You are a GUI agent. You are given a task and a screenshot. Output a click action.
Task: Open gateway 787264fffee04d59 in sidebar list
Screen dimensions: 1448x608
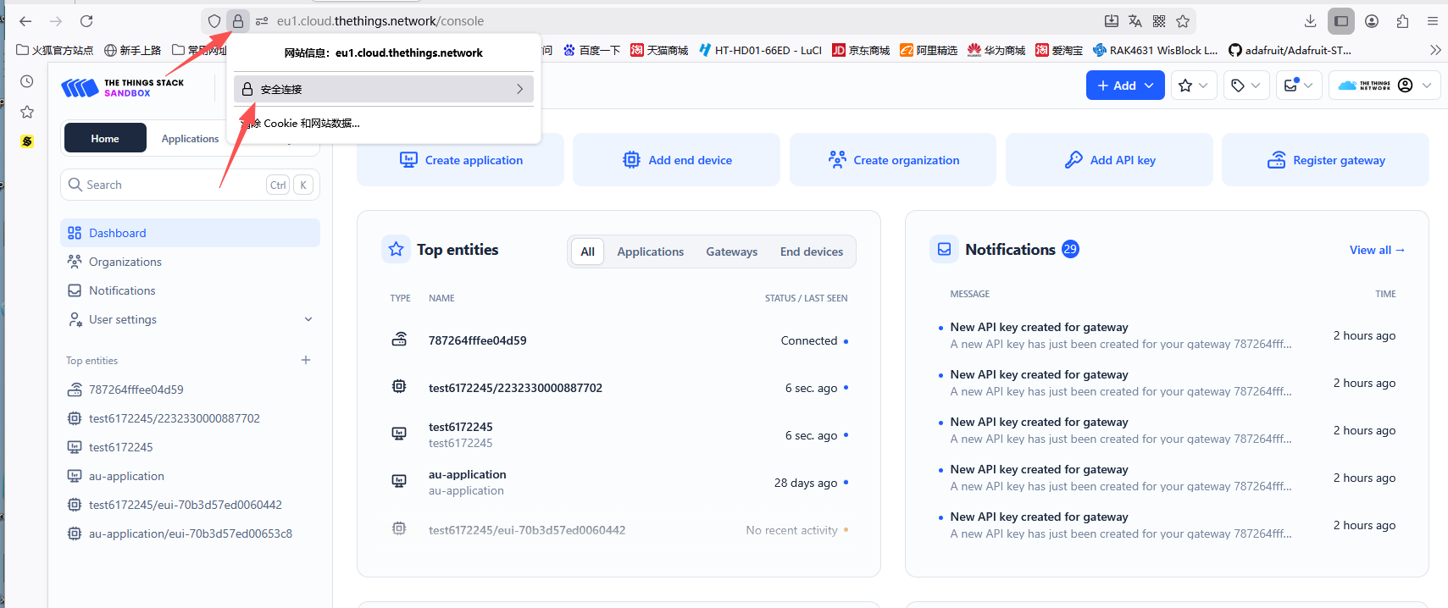(x=136, y=390)
